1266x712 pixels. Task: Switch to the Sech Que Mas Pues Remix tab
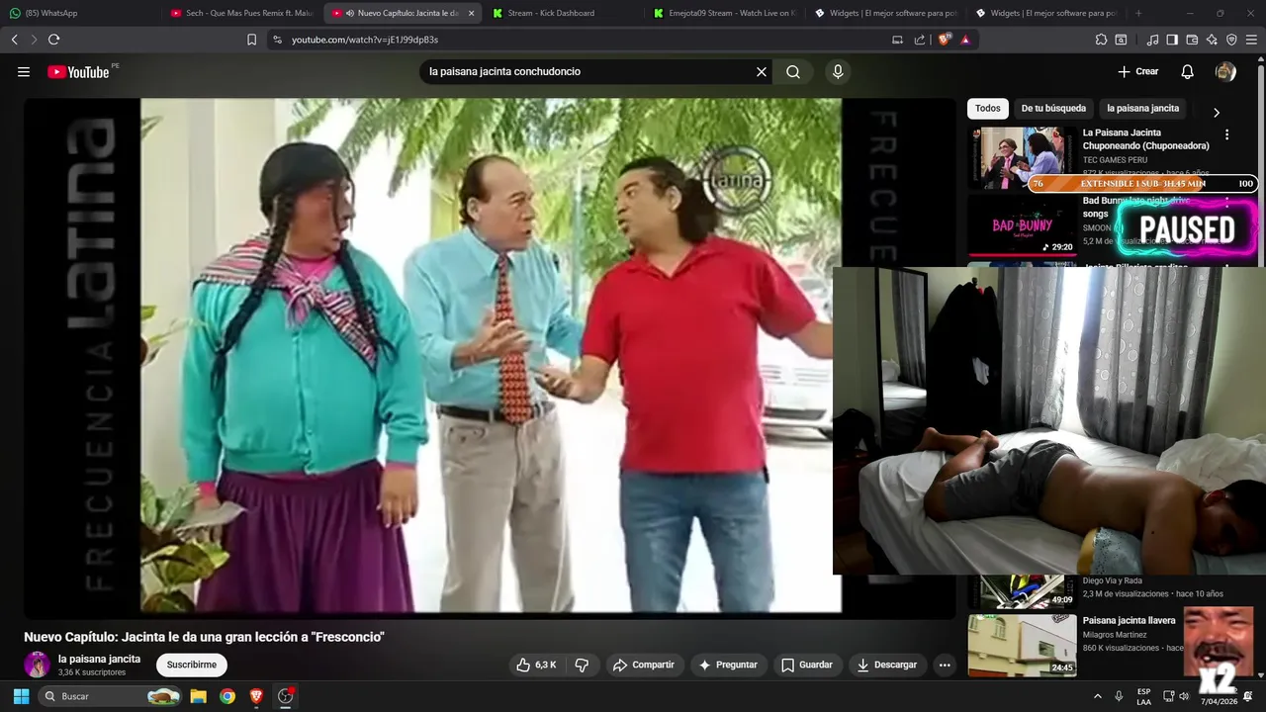point(242,13)
